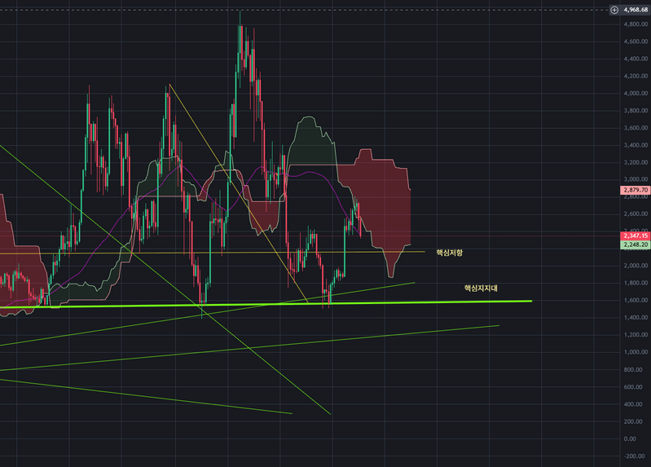
Task: Click the 1,600.00 price axis label
Action: tap(636, 300)
